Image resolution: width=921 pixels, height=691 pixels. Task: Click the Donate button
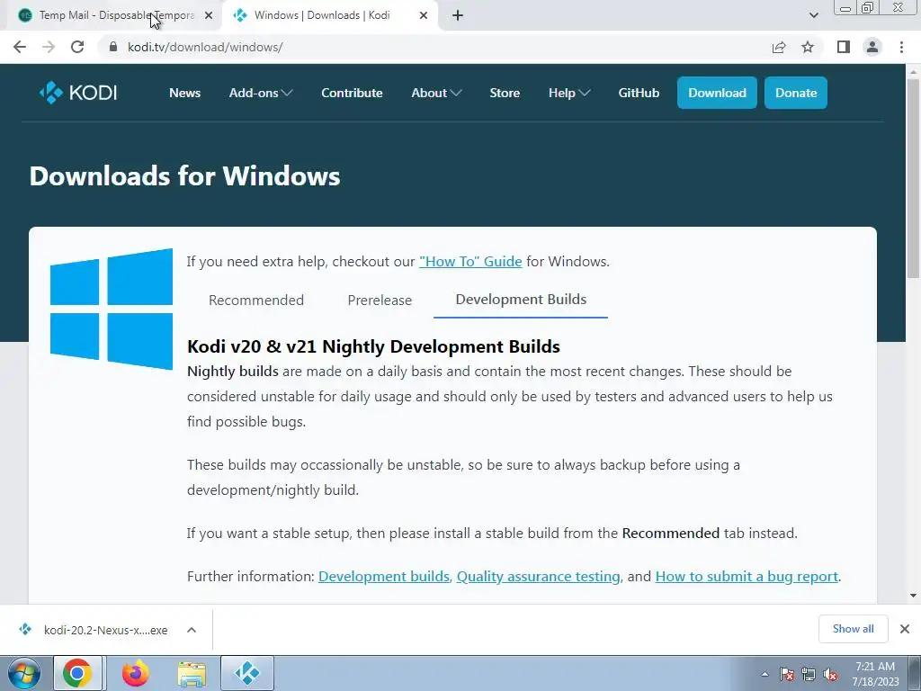796,93
